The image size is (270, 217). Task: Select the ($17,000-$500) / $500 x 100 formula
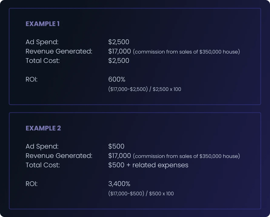[x=141, y=193]
